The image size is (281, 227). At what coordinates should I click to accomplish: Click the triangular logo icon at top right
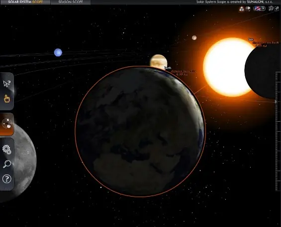(242, 8)
